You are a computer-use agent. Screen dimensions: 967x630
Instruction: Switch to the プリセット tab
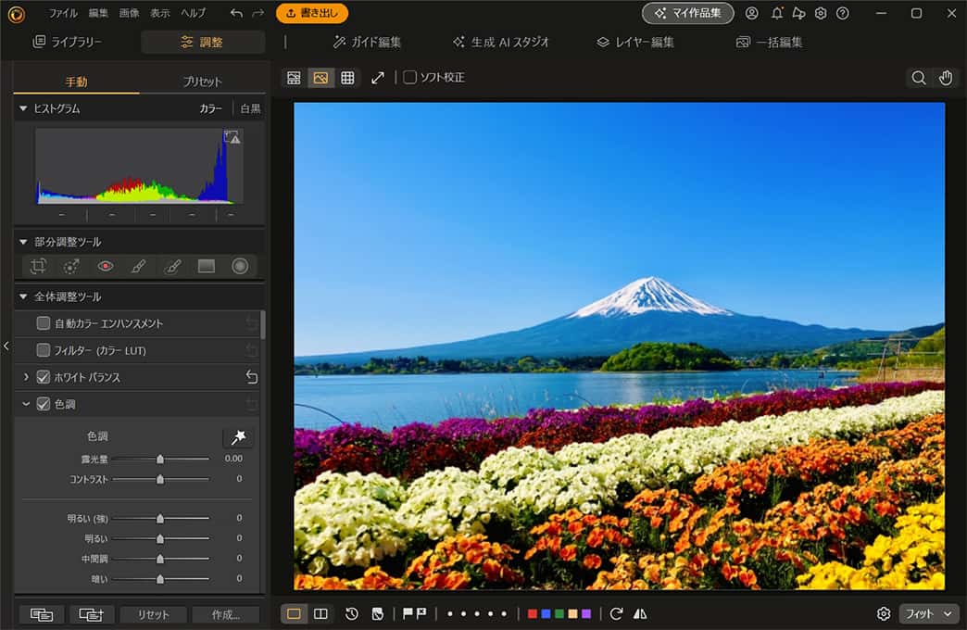(202, 82)
